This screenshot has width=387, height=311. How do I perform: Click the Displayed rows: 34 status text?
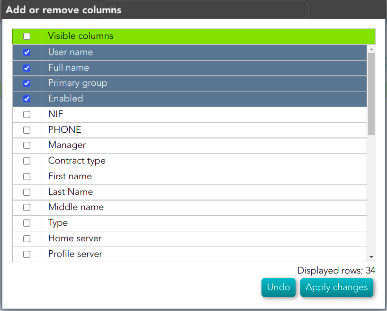tap(336, 271)
